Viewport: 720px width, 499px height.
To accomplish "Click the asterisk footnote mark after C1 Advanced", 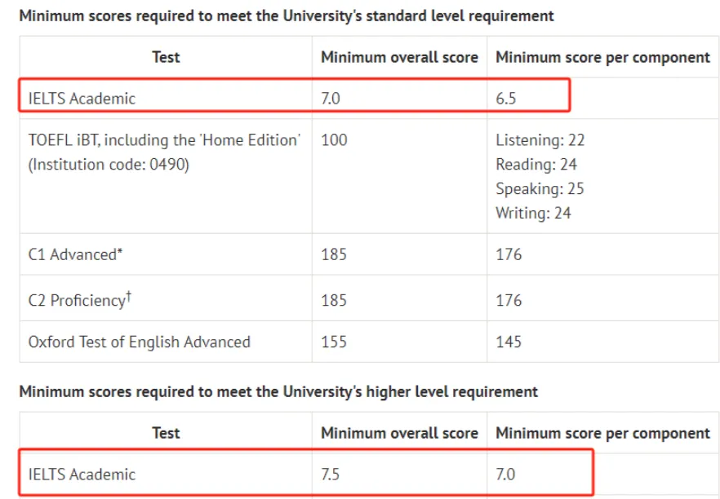I will [120, 251].
